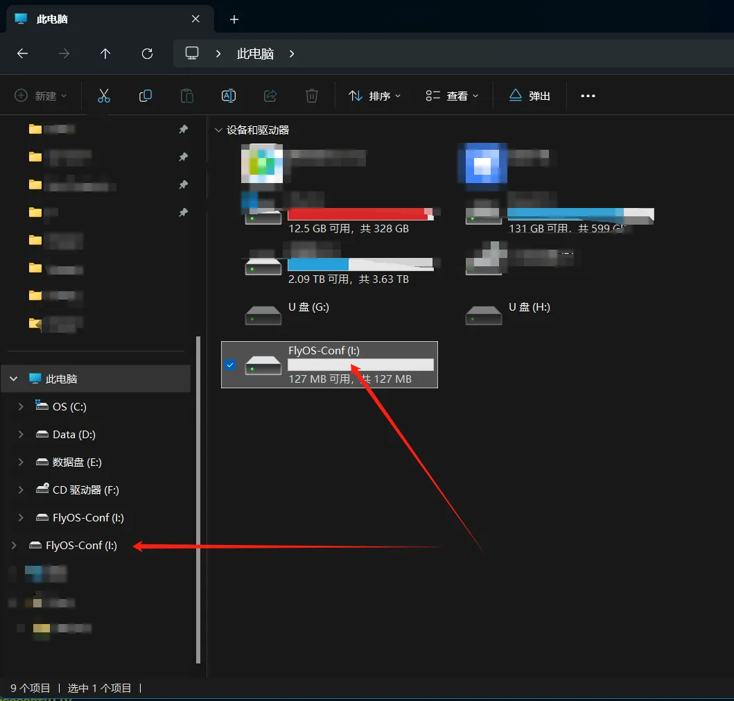Screen dimensions: 734x701
Task: Uncheck the FlyOS-Conf (I:) drive checkbox
Action: [231, 365]
